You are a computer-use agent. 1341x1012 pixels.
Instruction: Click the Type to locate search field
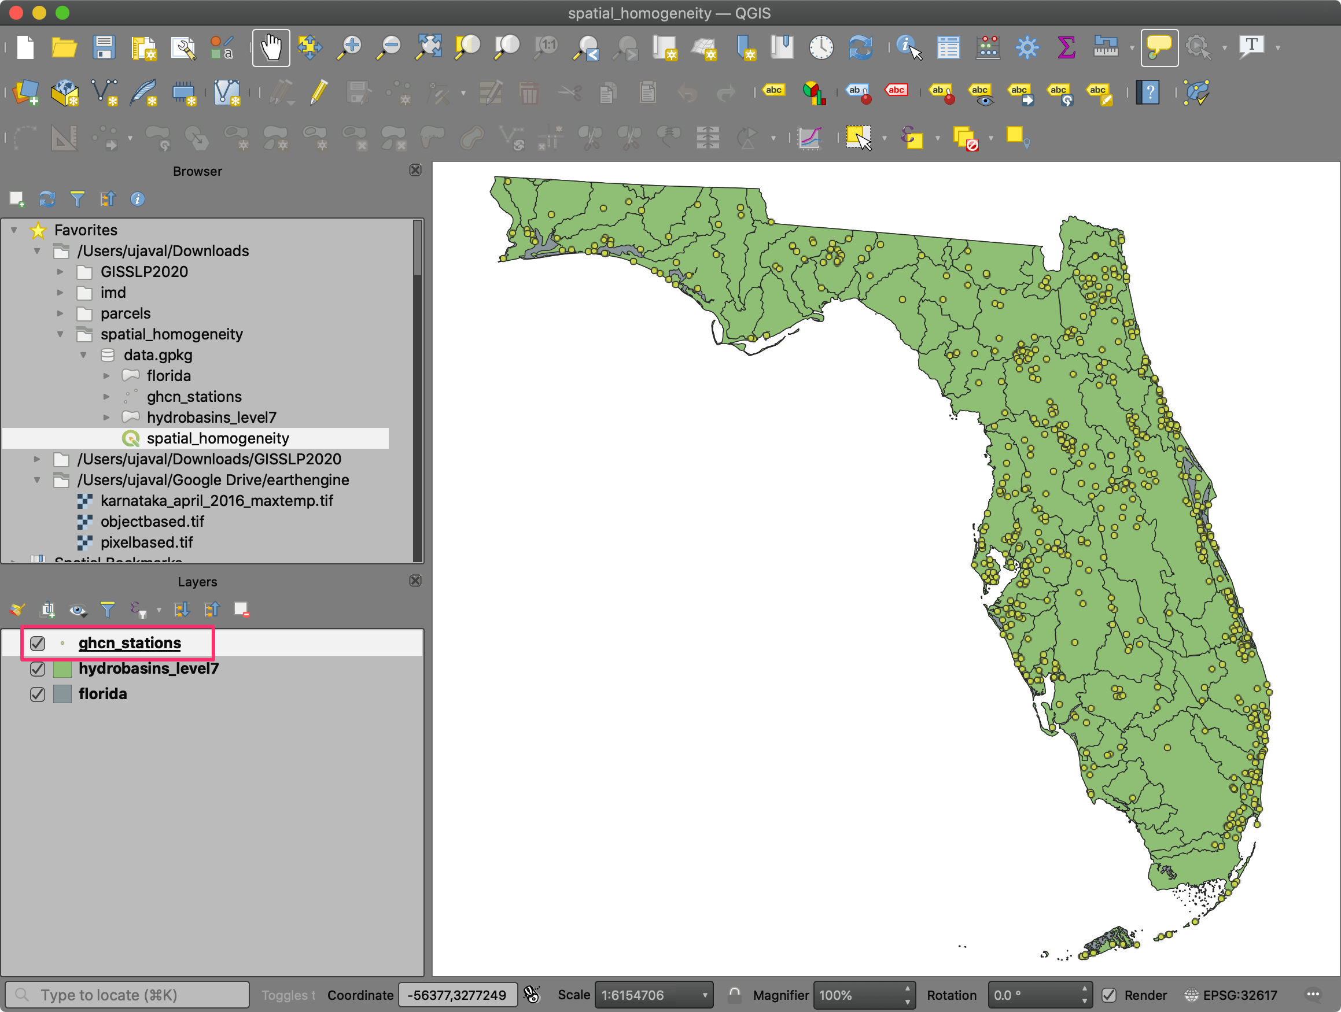(127, 995)
